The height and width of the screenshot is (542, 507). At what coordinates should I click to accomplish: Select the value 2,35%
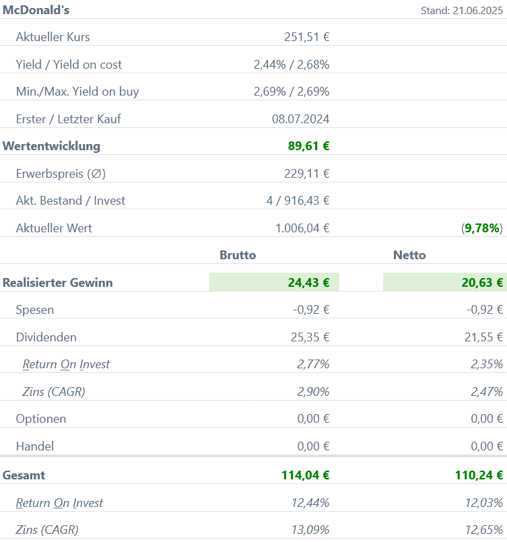tap(487, 365)
